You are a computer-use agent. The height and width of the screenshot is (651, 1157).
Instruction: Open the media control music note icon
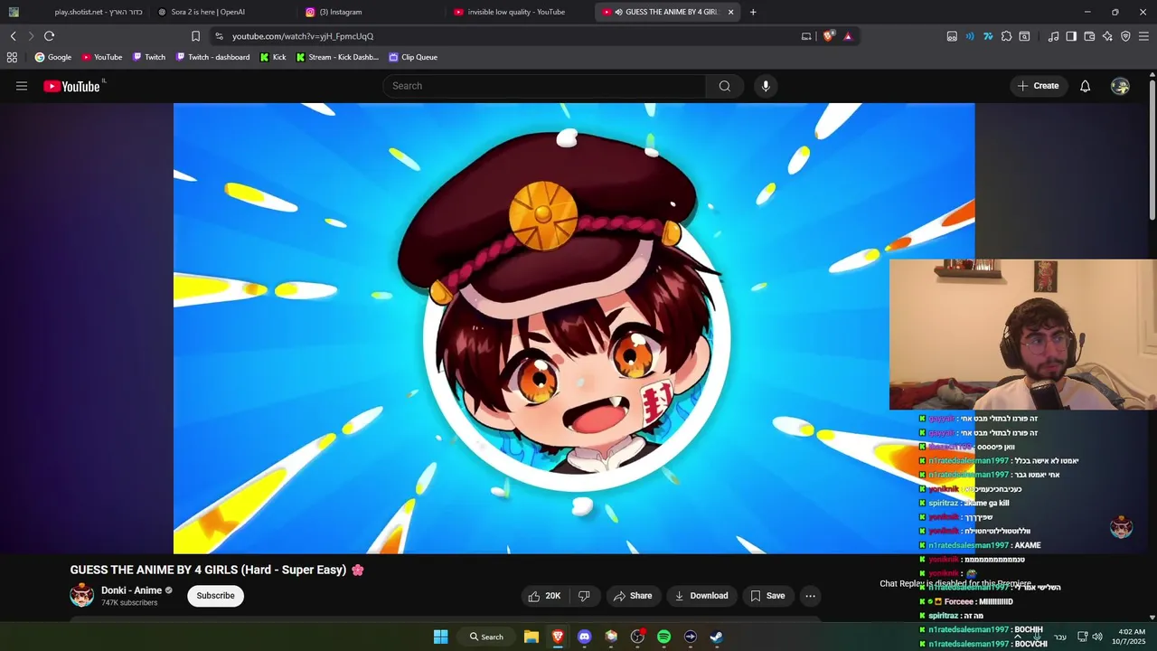pyautogui.click(x=1053, y=36)
